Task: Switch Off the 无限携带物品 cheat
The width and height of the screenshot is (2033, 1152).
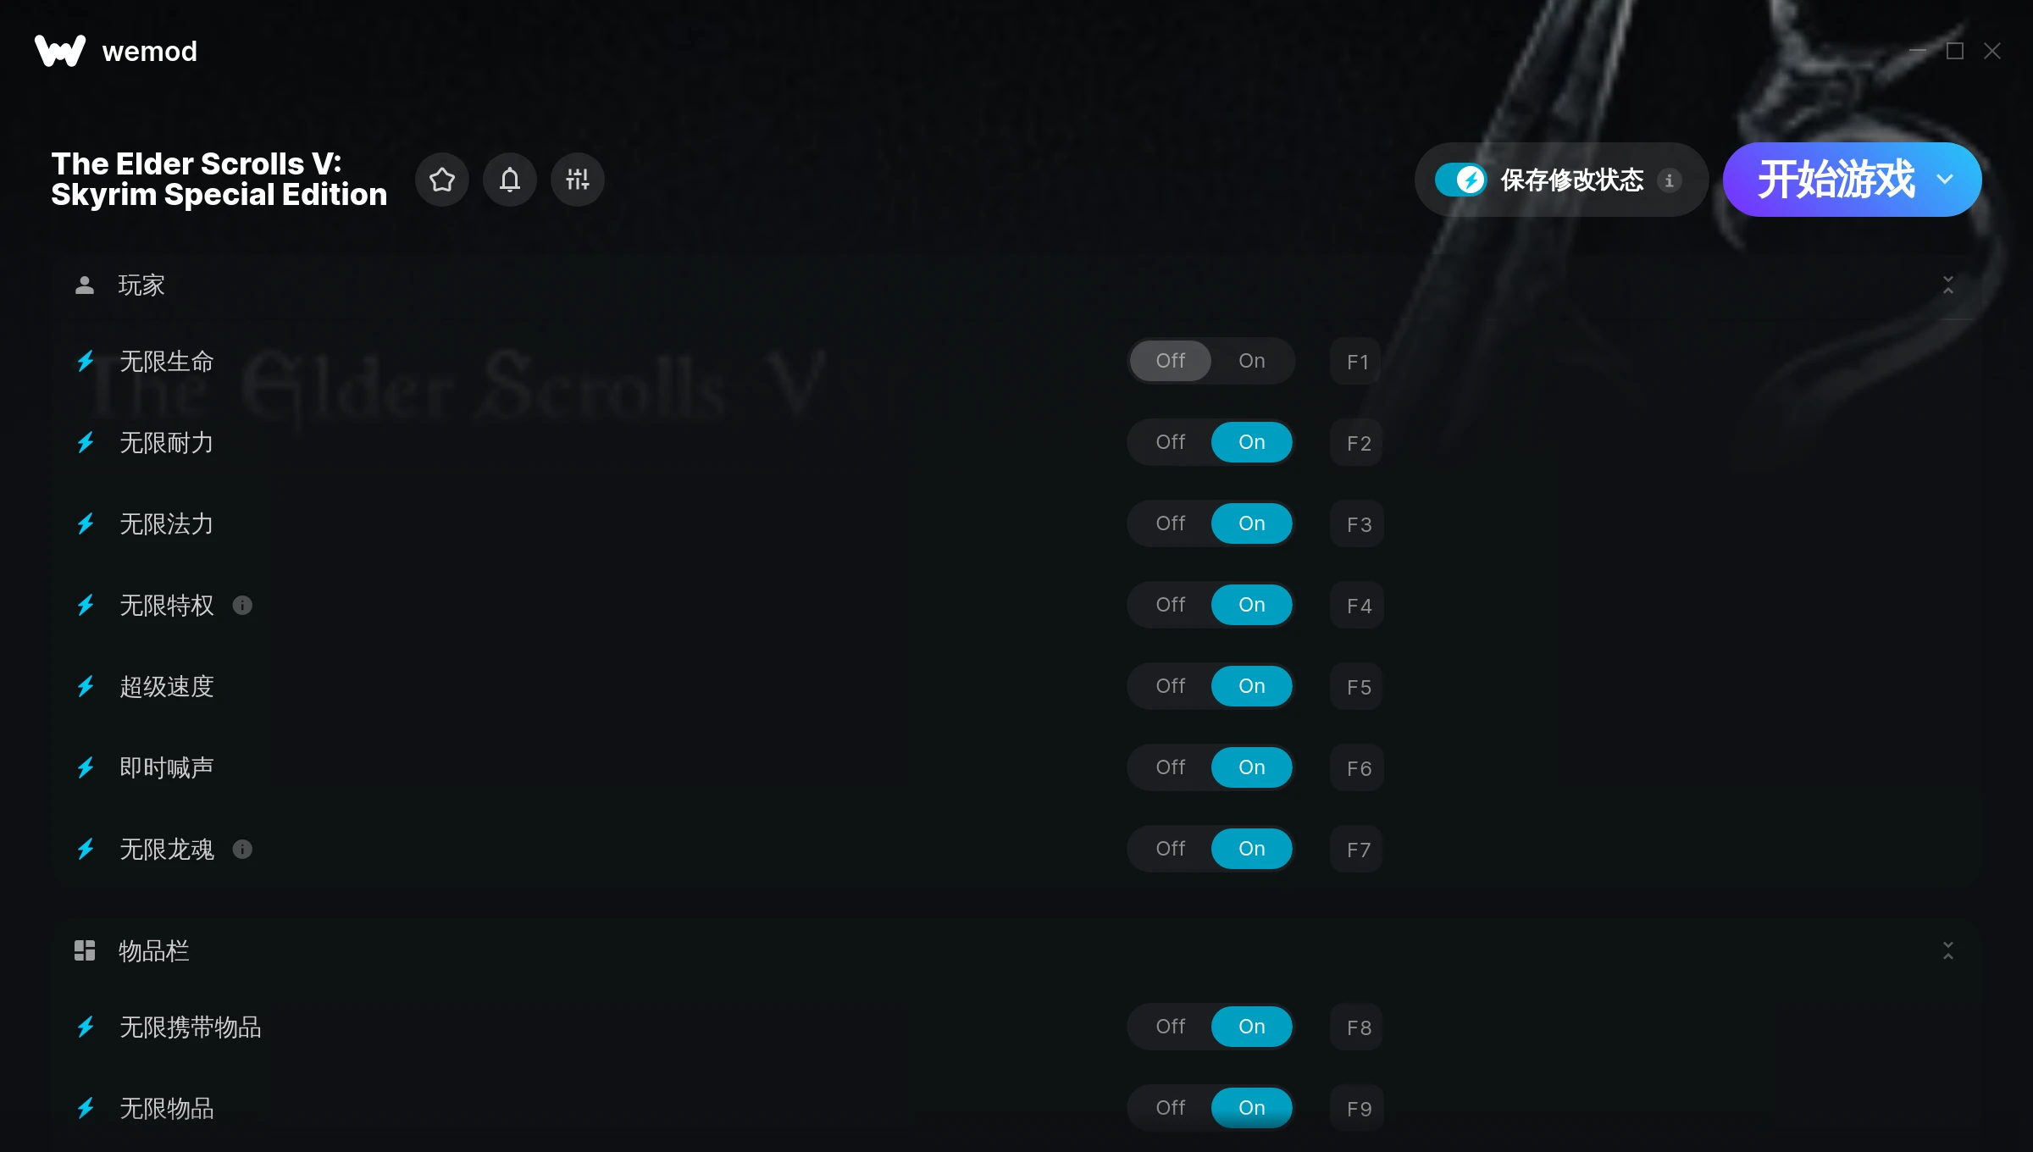Action: [1171, 1027]
